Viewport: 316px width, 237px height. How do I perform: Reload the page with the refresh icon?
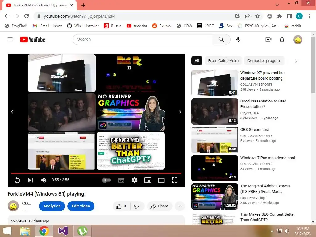click(x=27, y=16)
